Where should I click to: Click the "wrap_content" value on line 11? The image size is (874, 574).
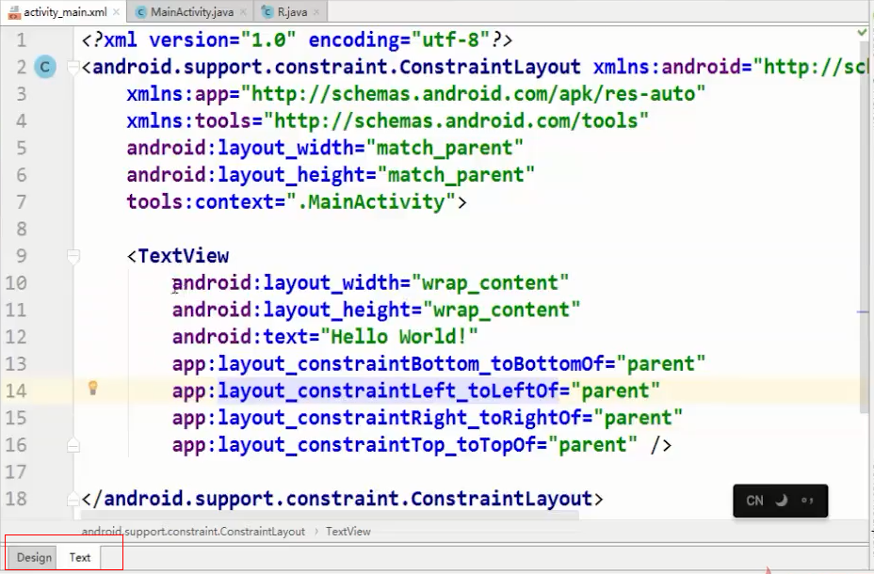[502, 311]
